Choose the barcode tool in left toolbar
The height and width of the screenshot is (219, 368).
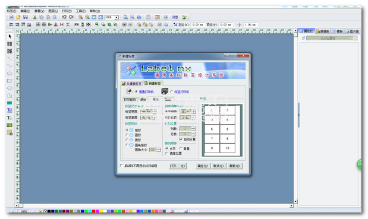[10, 44]
